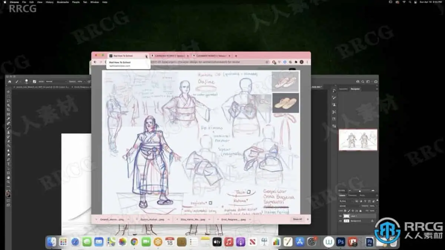Click the Photoshop Home icon in options bar
Screen dimensions: 445x250
click(10, 81)
